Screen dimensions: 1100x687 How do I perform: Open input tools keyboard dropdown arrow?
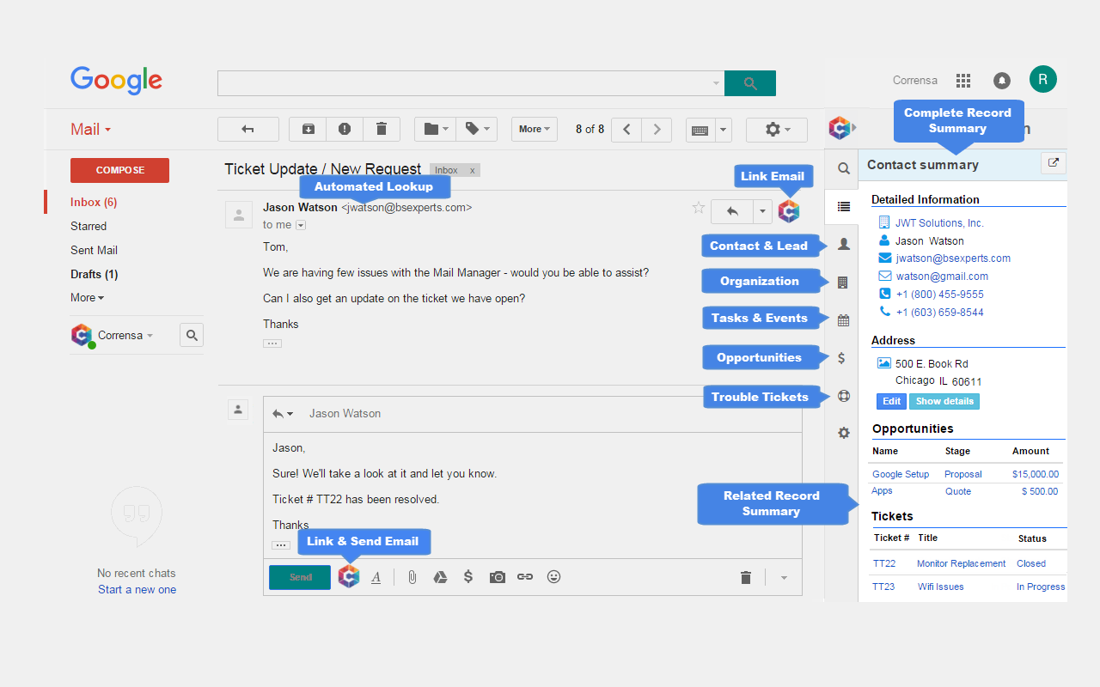[723, 130]
